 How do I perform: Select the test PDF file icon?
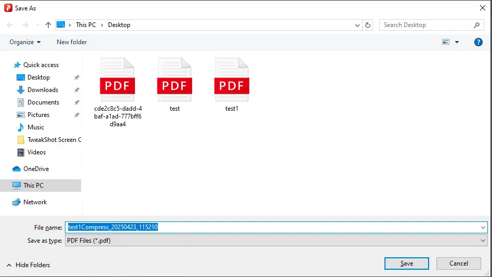(x=175, y=80)
